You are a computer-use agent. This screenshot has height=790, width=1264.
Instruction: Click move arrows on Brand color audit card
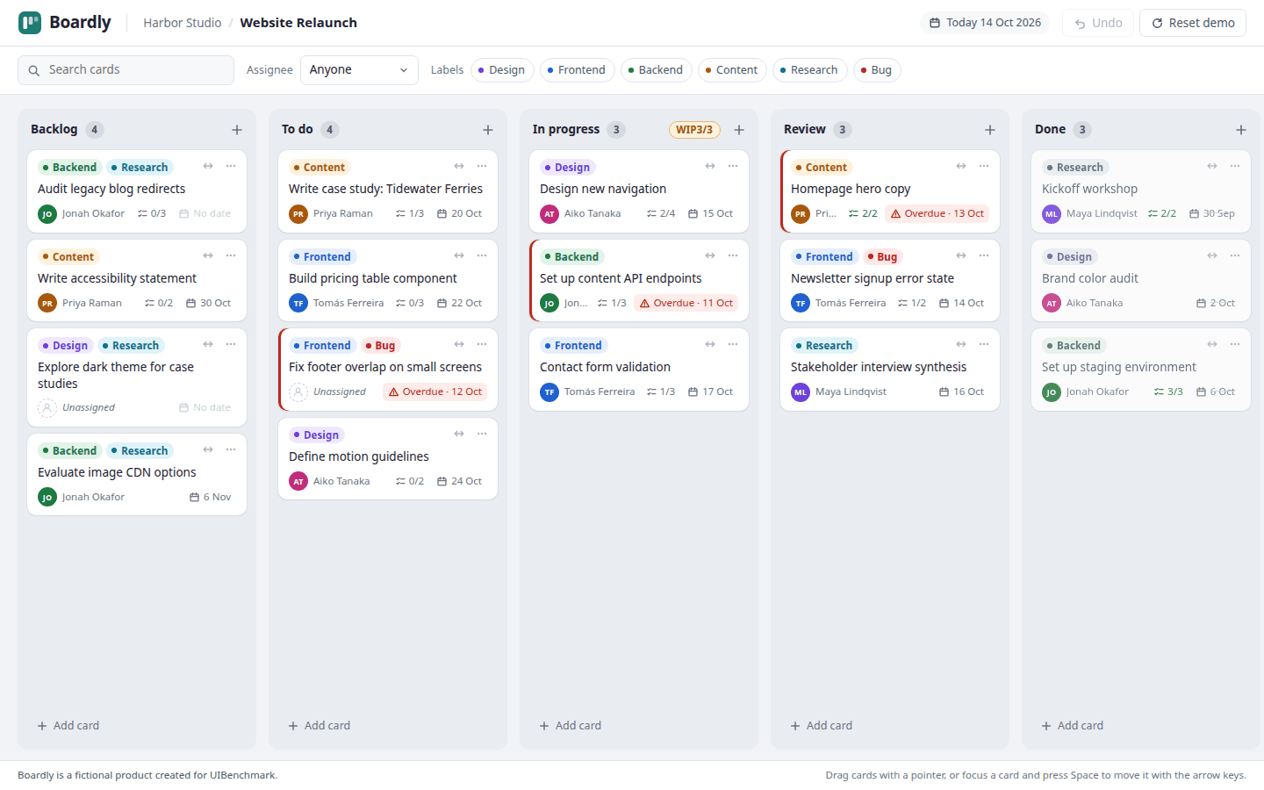tap(1212, 255)
